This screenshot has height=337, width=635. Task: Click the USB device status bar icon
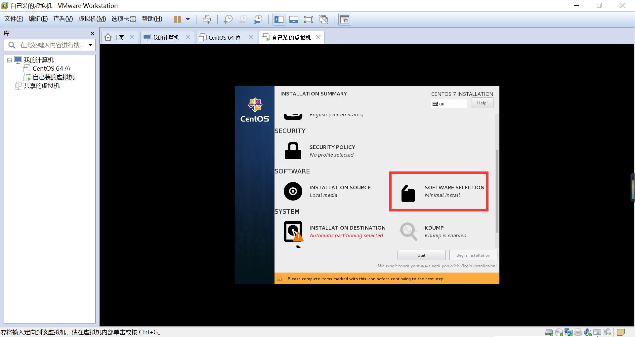click(607, 332)
